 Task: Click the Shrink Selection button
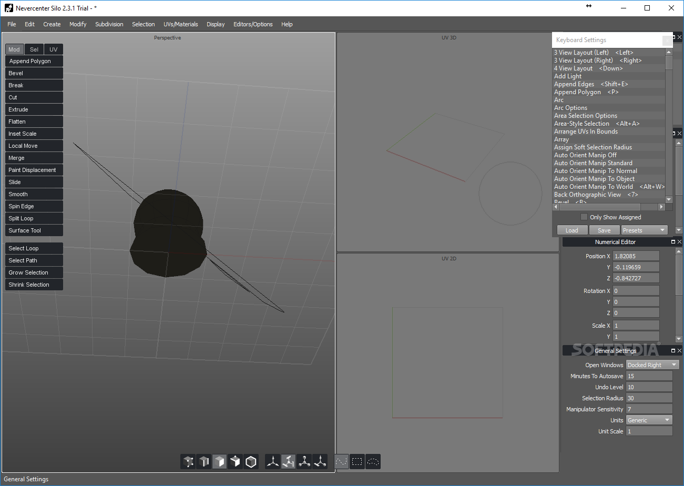coord(34,285)
